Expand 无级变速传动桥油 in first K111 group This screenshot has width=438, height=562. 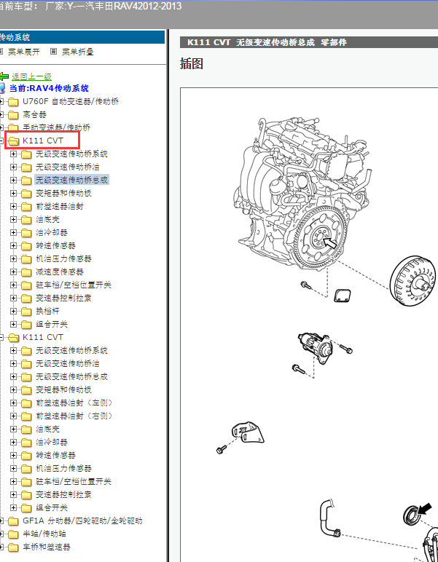[14, 167]
